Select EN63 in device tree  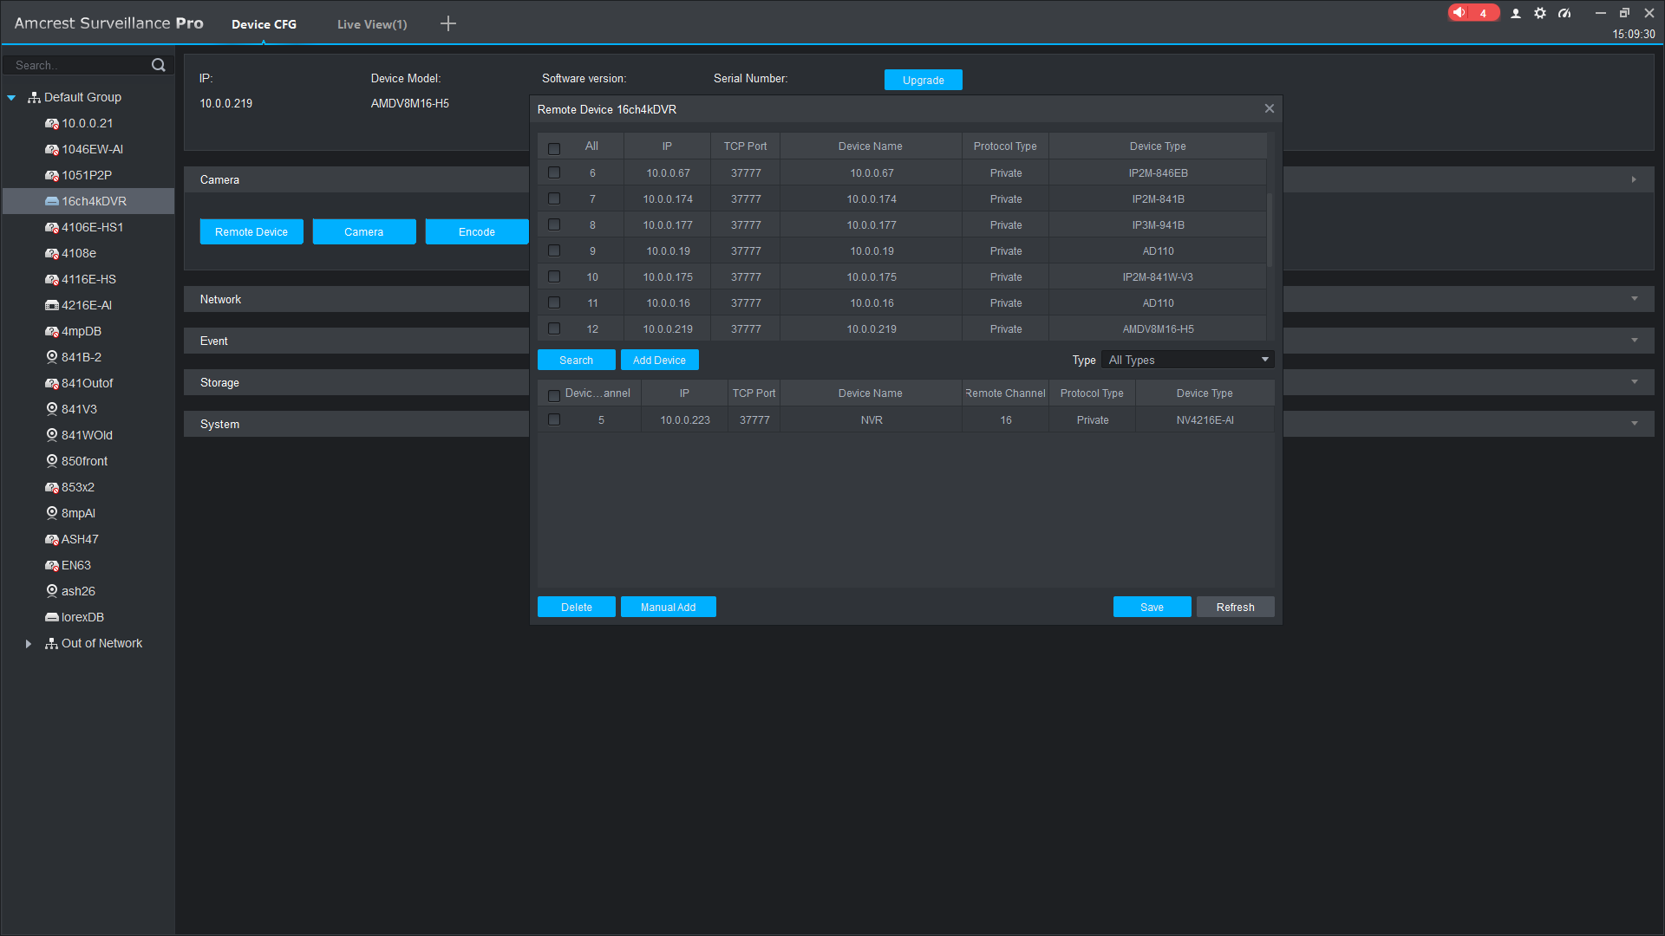pyautogui.click(x=76, y=565)
